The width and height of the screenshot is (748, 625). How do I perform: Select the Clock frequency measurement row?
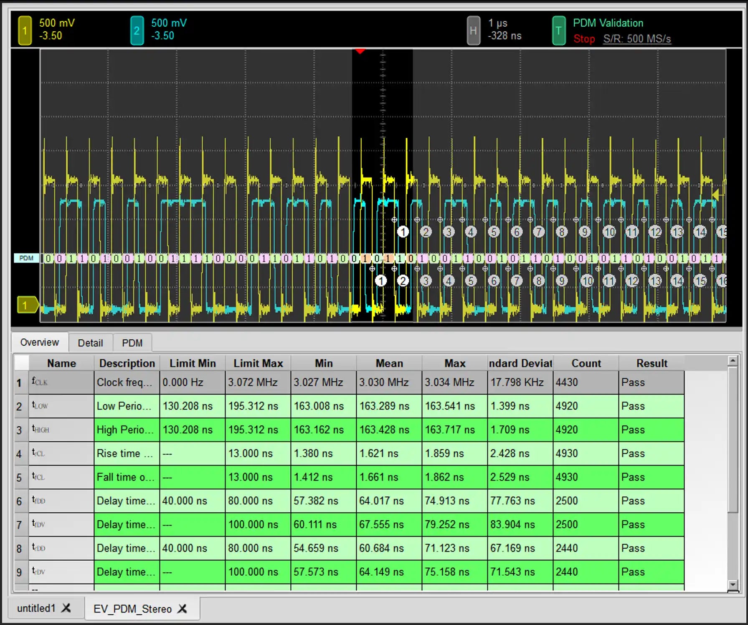coord(124,382)
